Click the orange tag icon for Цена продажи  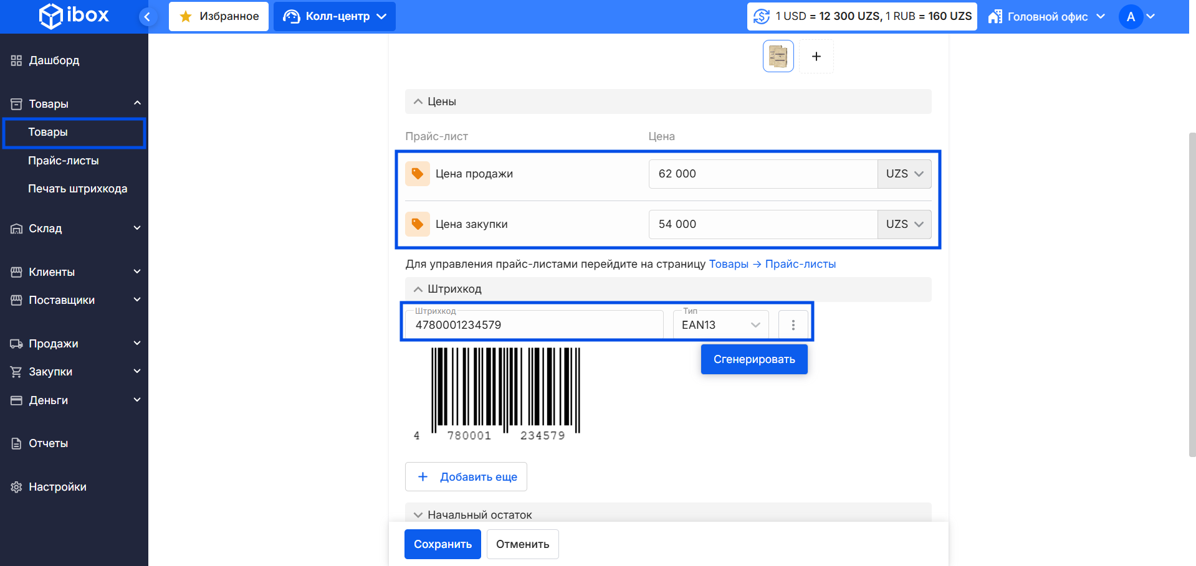coord(418,174)
